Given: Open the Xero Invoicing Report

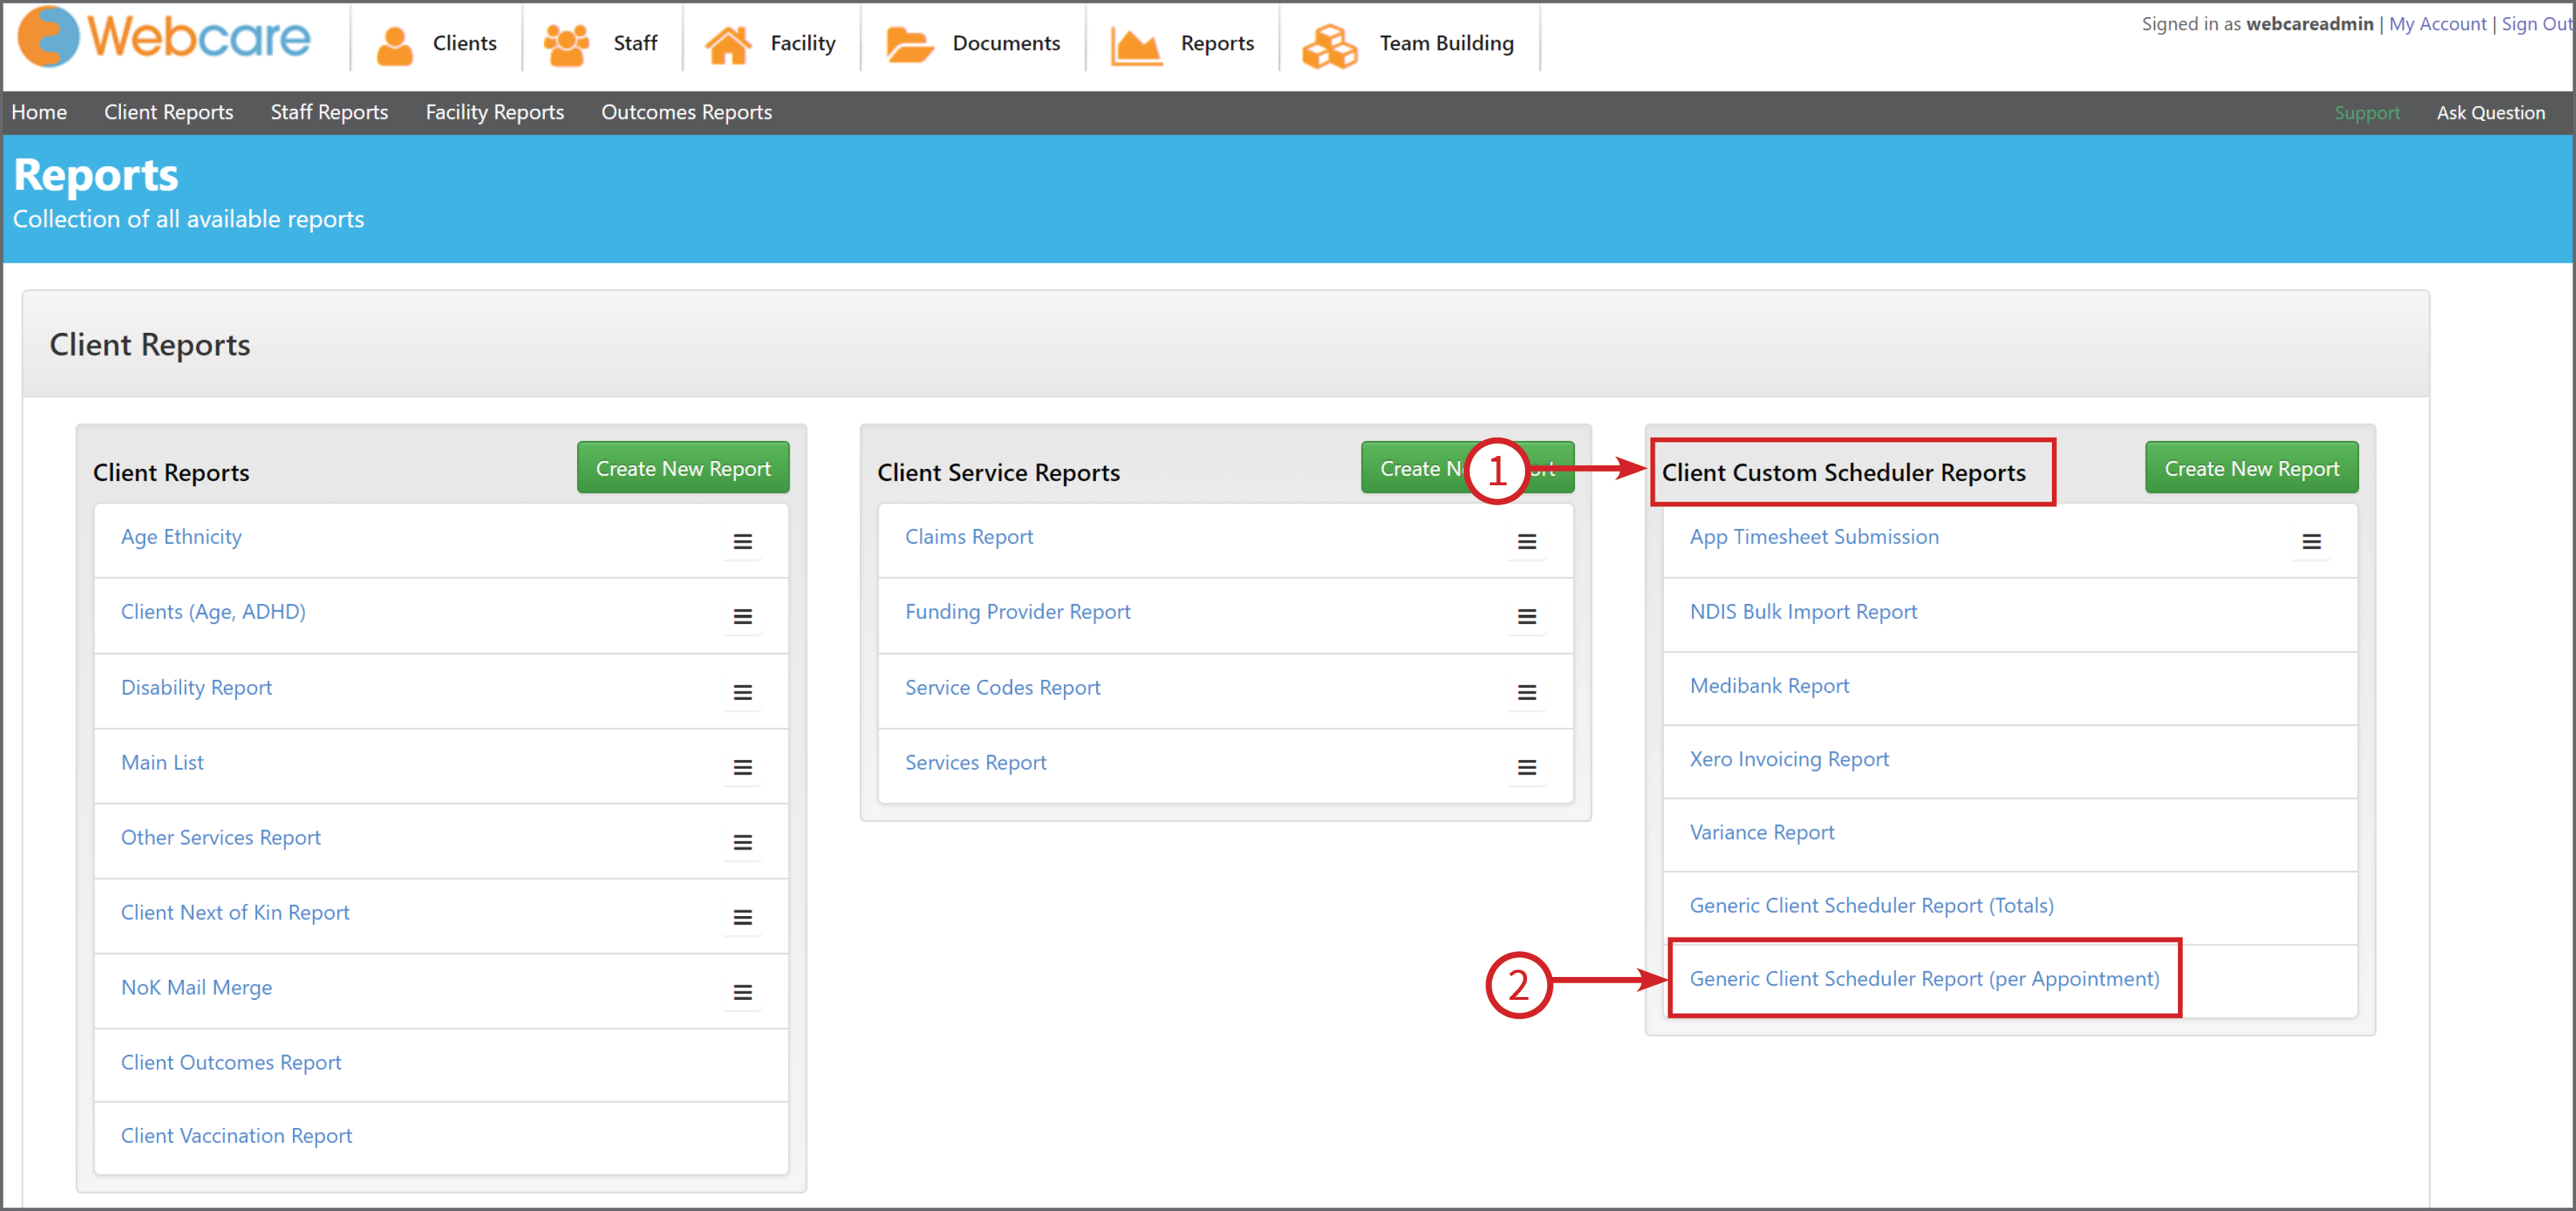Looking at the screenshot, I should click(x=1788, y=759).
